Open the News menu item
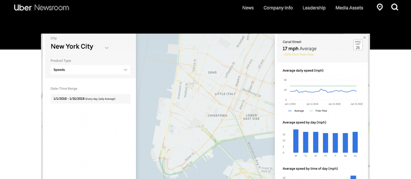The image size is (411, 179). [x=248, y=8]
